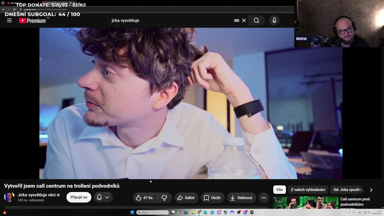This screenshot has width=384, height=216.
Task: Open the YouTube guide hamburger menu
Action: [x=10, y=20]
